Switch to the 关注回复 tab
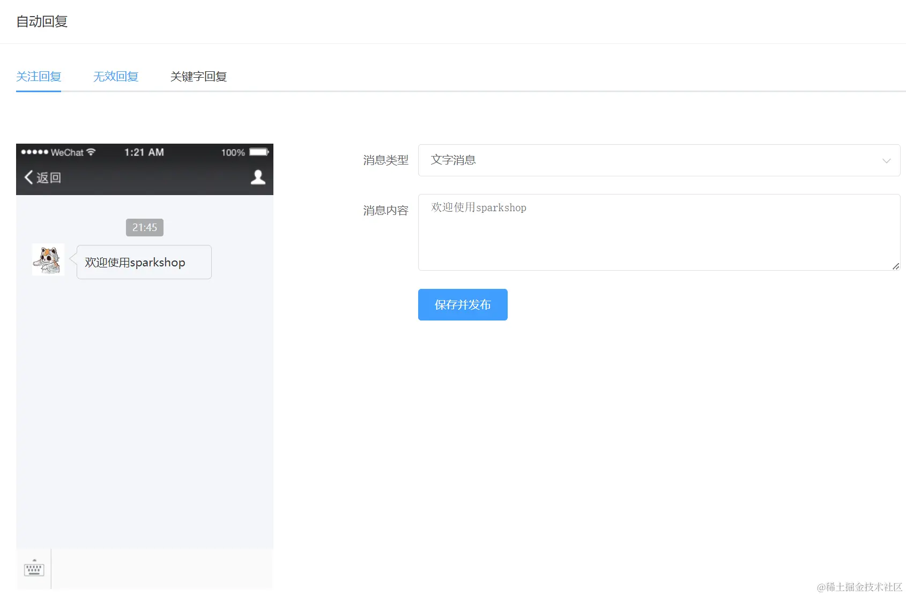Screen dimensions: 906x596 pos(39,77)
